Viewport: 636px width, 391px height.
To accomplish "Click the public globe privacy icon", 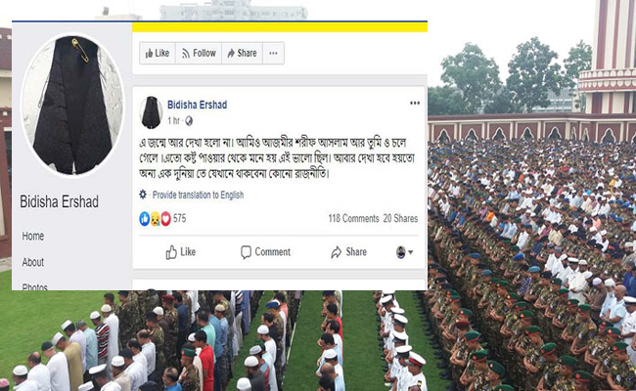I will pos(189,121).
